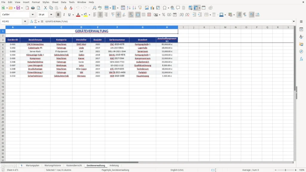
Task: Apply the red font color
Action: 78,15
